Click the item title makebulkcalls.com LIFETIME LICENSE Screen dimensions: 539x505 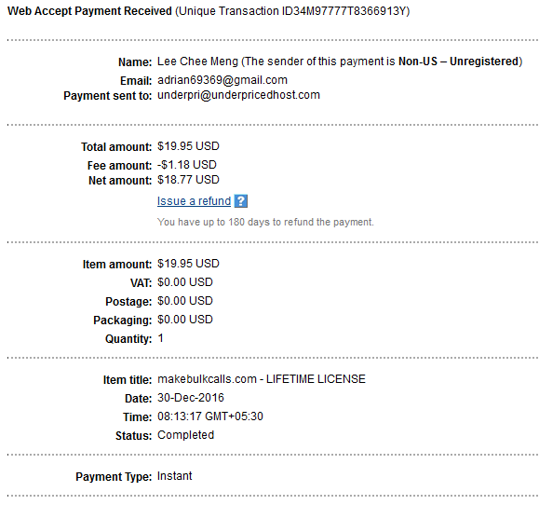[x=262, y=379]
